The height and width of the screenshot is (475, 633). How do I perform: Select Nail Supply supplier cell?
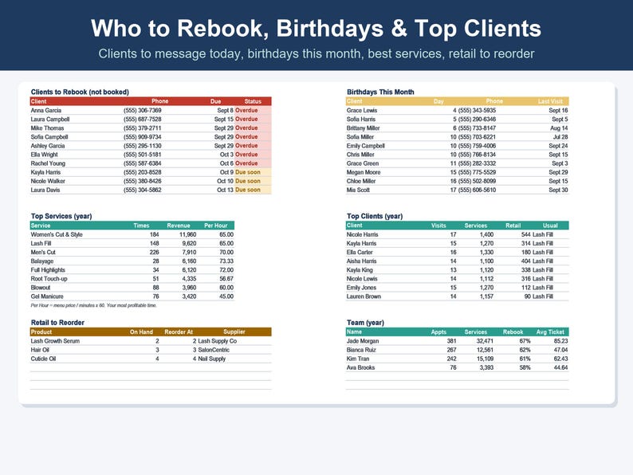click(x=211, y=359)
